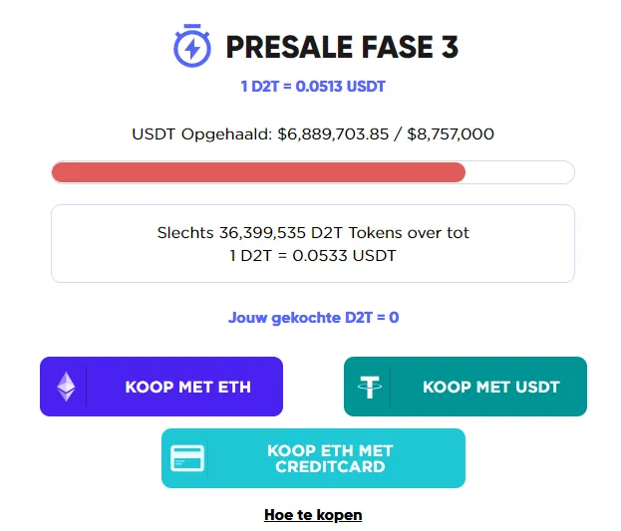Click the empty unfilled end of progress bar
The image size is (621, 531).
coord(520,172)
